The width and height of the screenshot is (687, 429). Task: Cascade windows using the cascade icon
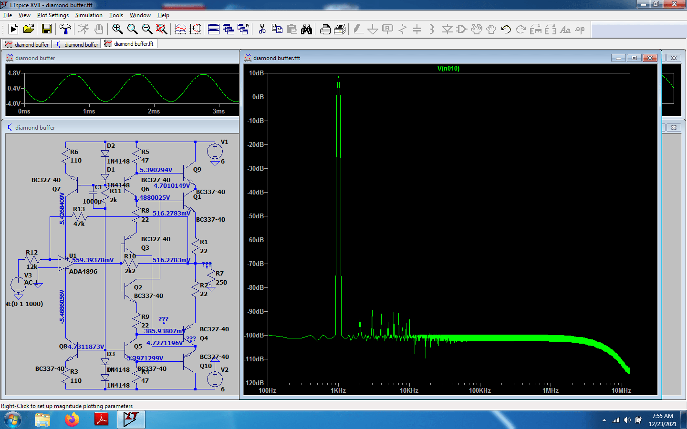(x=229, y=29)
